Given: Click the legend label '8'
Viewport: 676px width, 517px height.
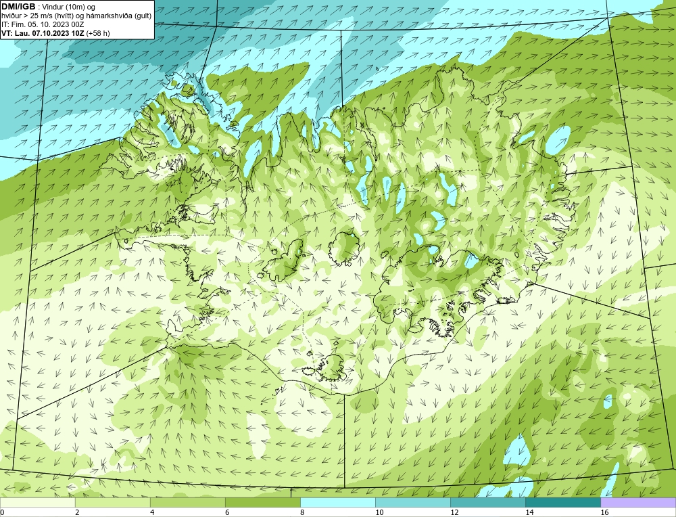Looking at the screenshot, I should pyautogui.click(x=302, y=512).
